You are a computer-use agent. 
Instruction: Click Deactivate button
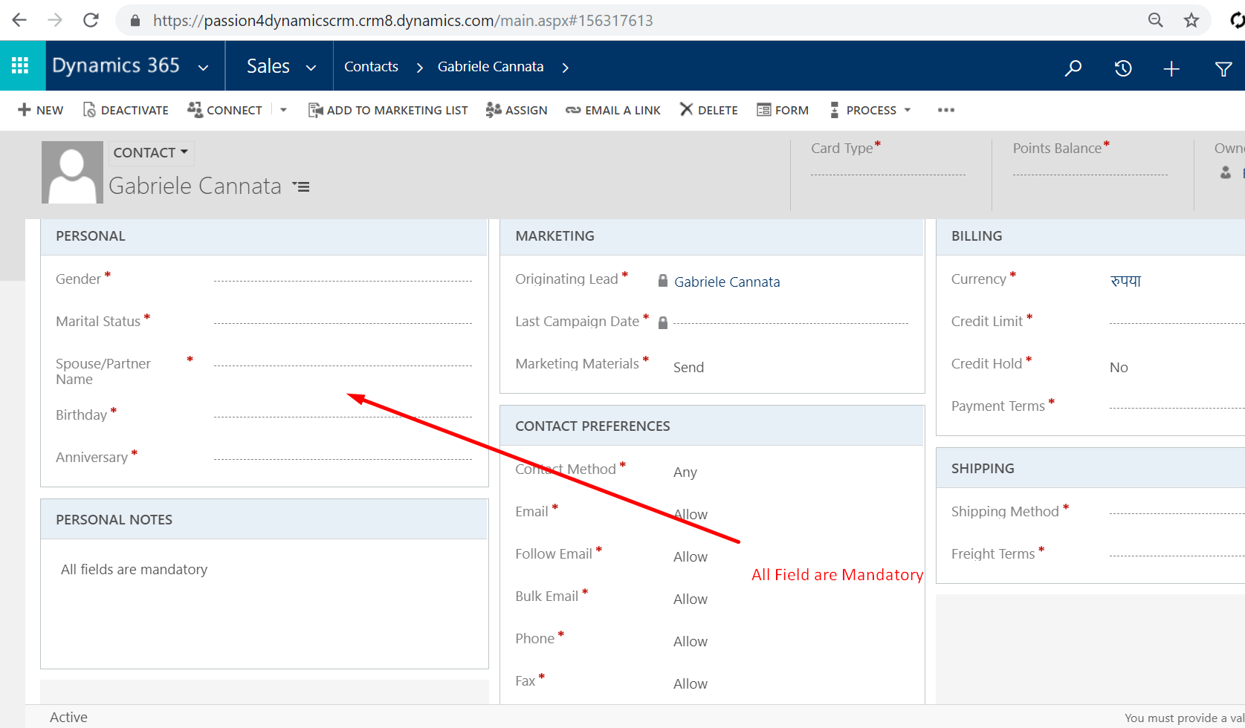point(126,110)
